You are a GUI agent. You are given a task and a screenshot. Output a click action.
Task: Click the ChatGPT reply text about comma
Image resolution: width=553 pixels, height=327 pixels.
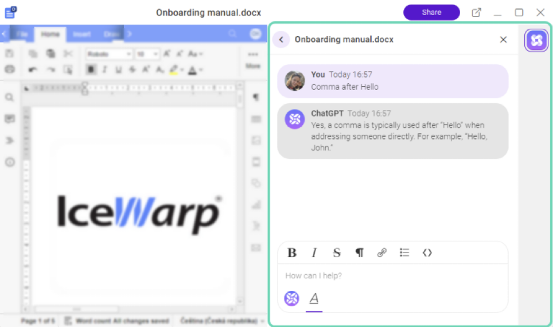399,137
